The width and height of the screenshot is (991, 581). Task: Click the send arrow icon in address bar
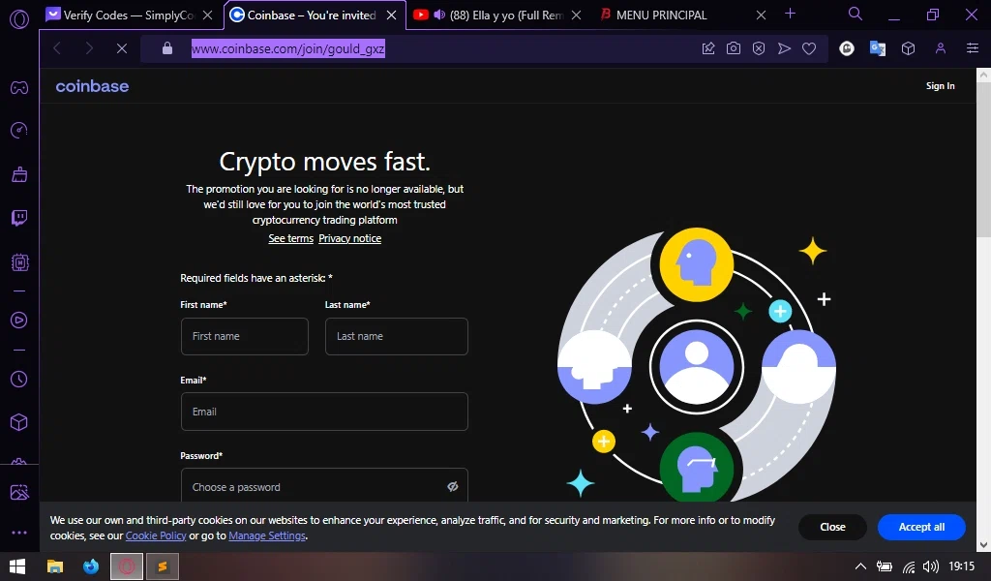pos(784,48)
